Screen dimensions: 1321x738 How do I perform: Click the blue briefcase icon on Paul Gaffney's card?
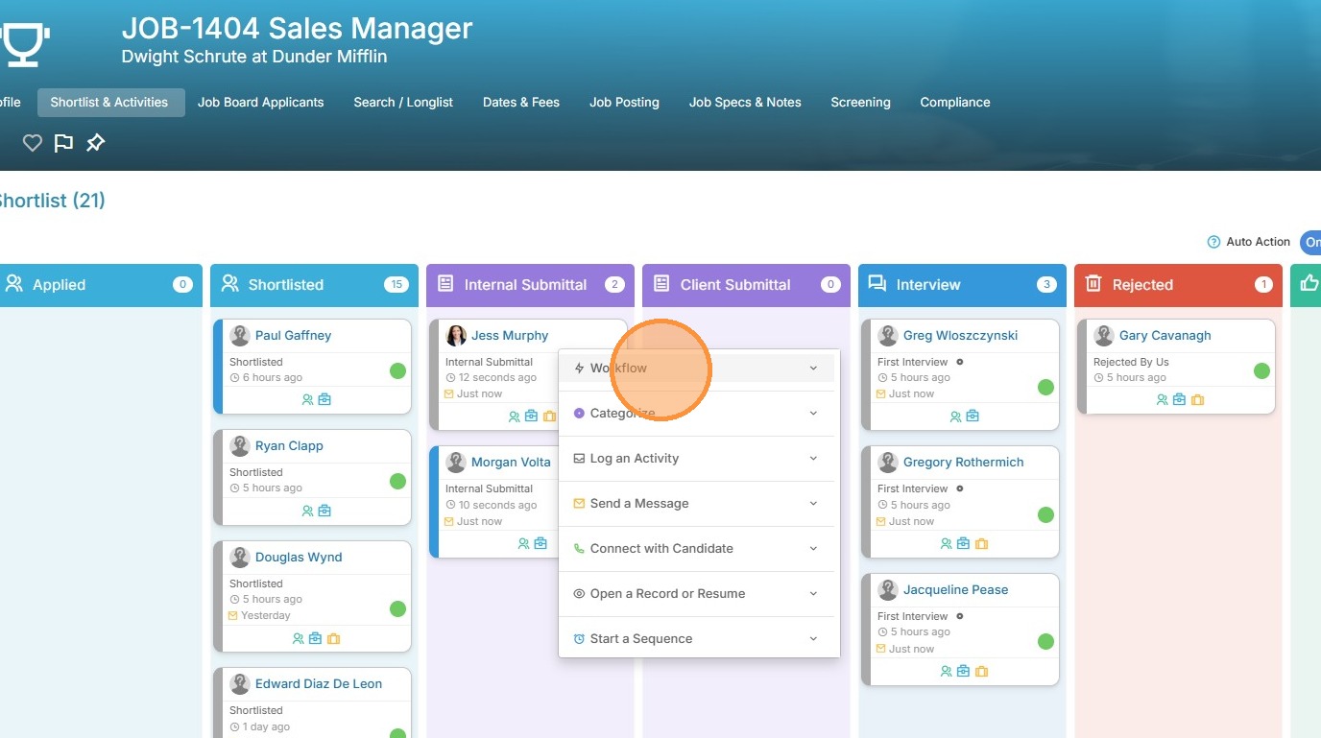point(324,399)
